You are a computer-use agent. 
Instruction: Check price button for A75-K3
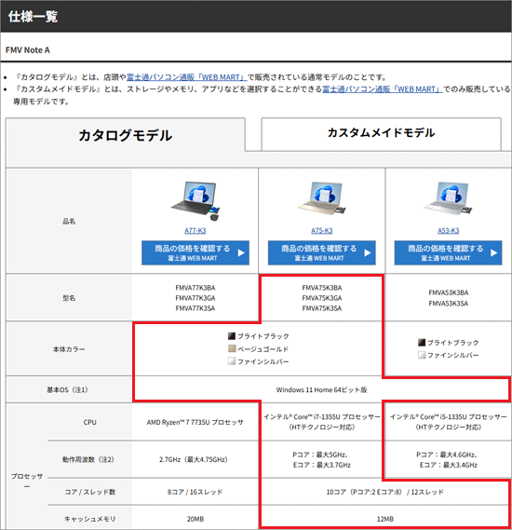(x=321, y=252)
